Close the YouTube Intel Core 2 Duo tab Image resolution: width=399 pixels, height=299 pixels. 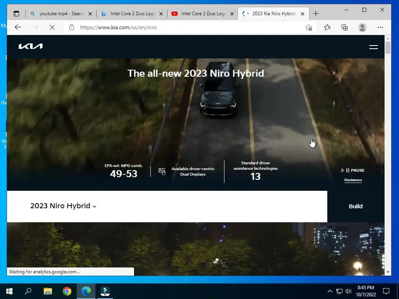tap(232, 14)
